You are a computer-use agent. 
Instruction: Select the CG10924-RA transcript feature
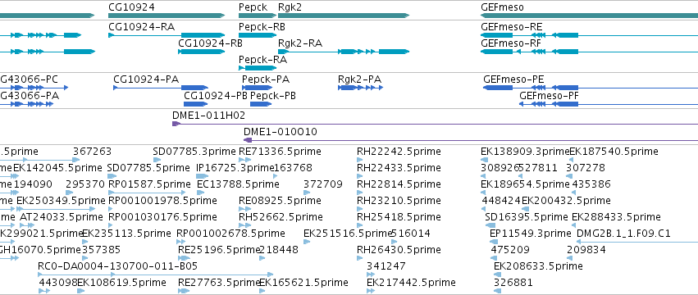(167, 35)
